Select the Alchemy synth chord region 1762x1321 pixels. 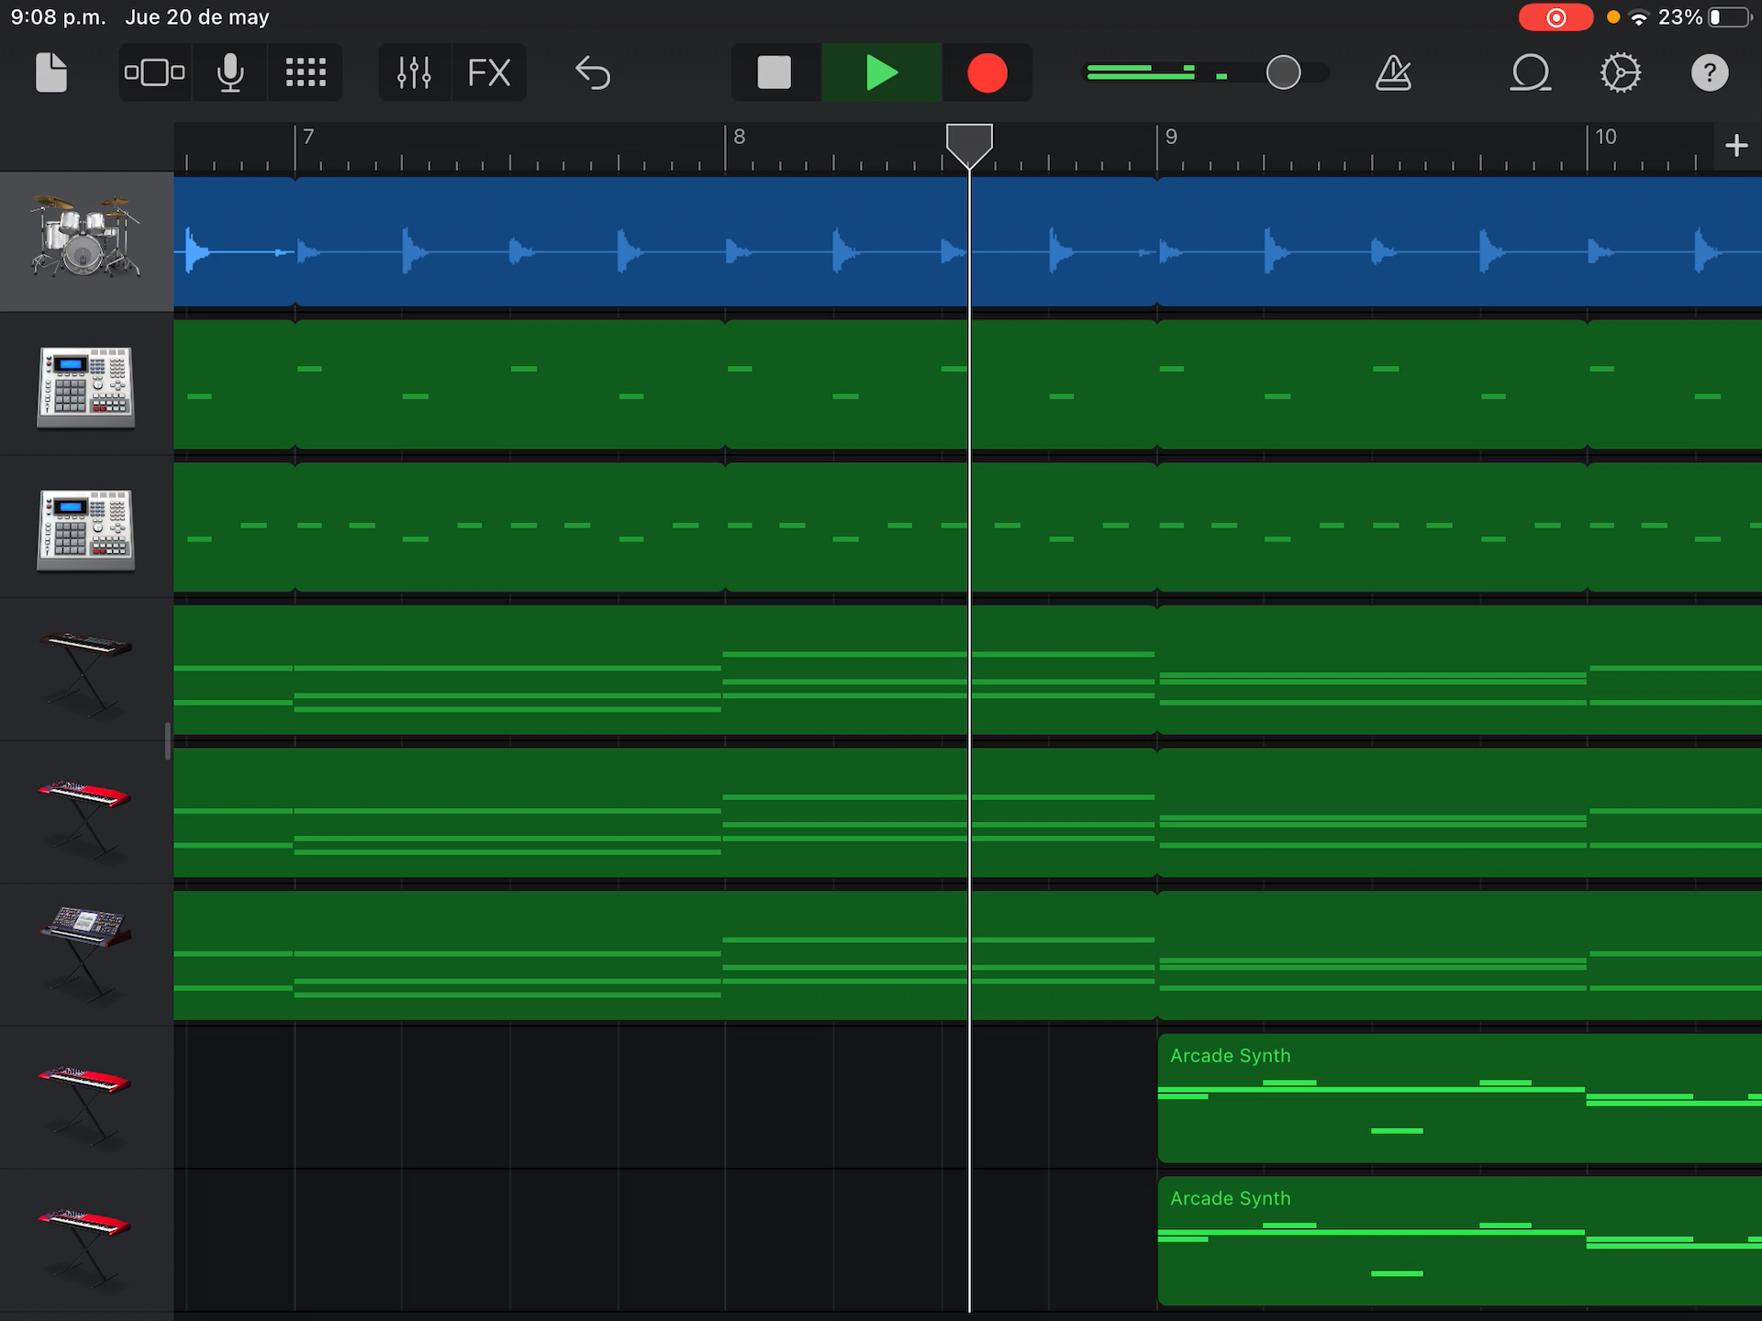pyautogui.click(x=968, y=955)
